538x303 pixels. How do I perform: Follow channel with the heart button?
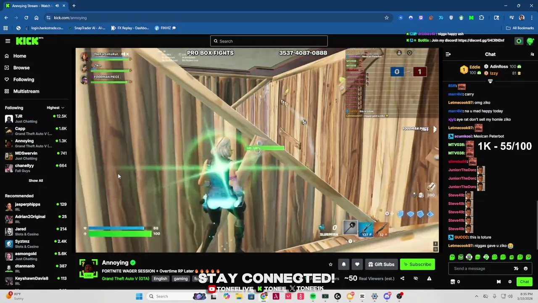click(357, 264)
